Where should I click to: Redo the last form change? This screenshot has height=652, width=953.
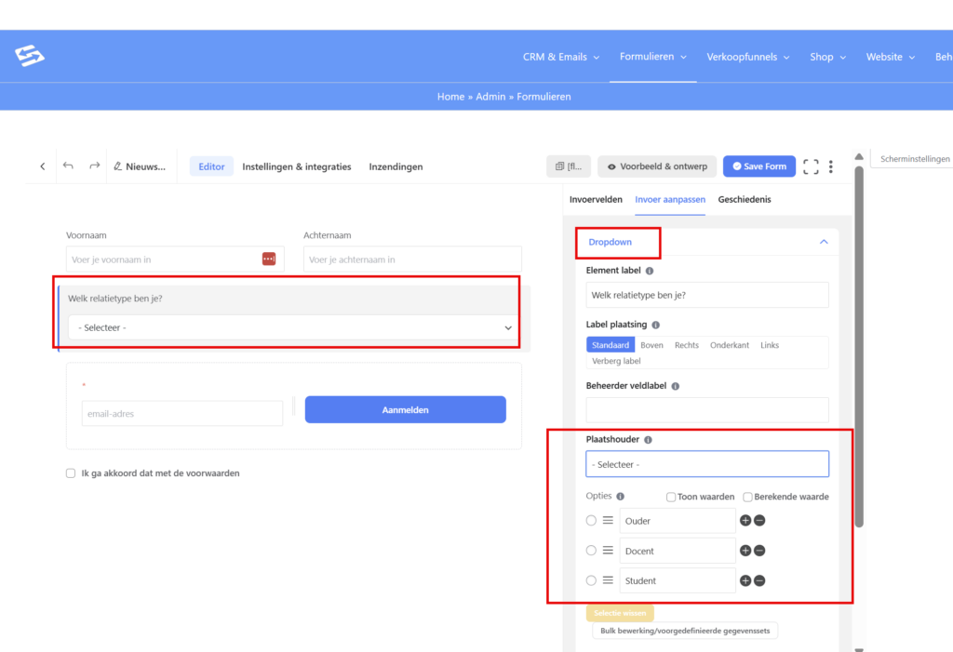[94, 166]
